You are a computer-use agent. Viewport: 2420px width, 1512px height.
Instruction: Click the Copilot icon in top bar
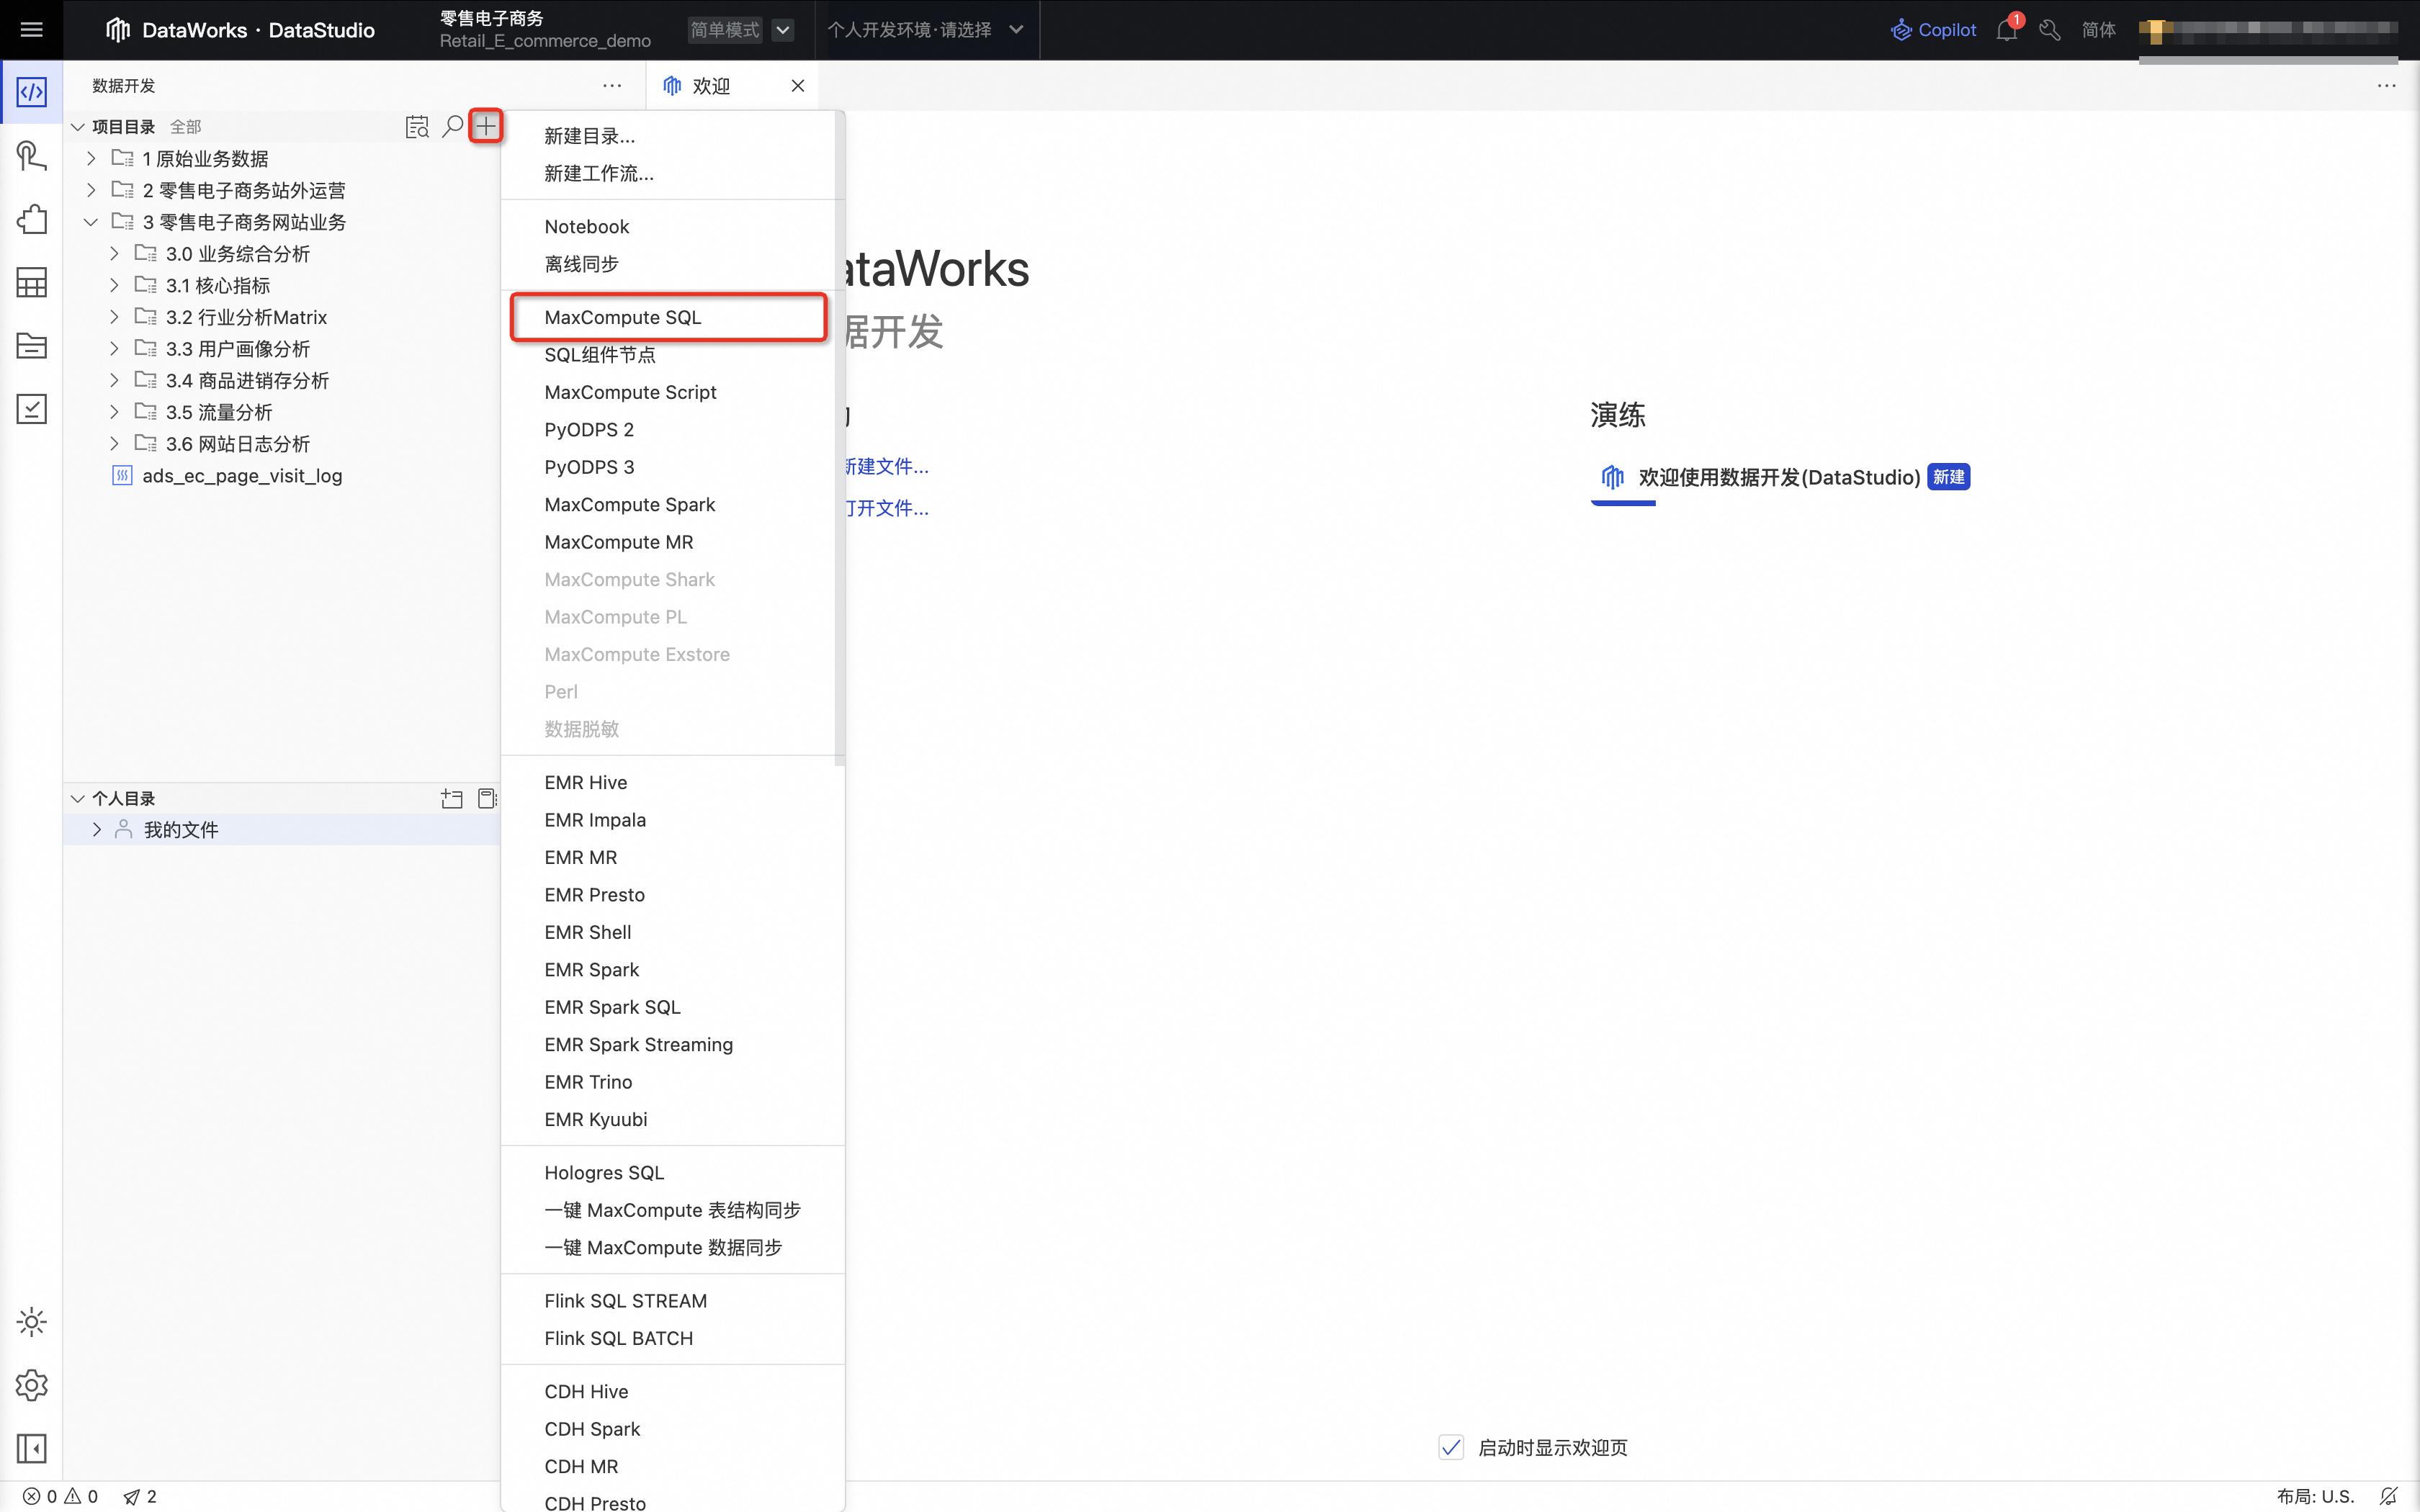click(x=1901, y=29)
